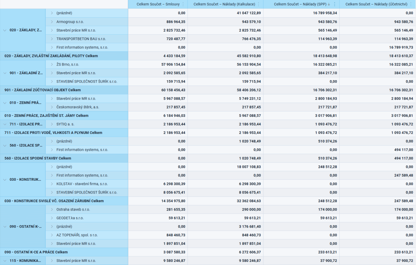This screenshot has height=265, width=416.
Task: Select the 711 - IZOLACE PROTI VODĚ Celkem row
Action: (x=208, y=132)
